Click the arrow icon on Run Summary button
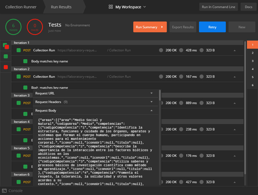Image resolution: width=258 pixels, height=195 pixels. click(x=162, y=27)
